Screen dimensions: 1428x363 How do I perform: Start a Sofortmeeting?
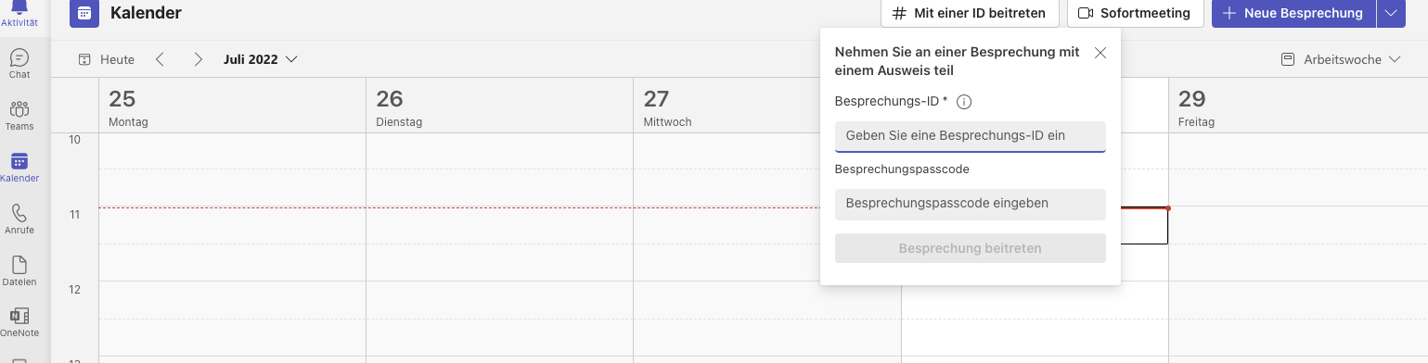[1135, 13]
